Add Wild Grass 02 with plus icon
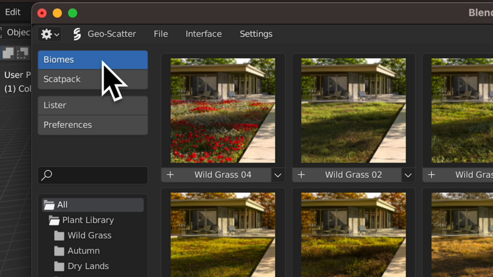Screen dimensions: 493x277 301,175
